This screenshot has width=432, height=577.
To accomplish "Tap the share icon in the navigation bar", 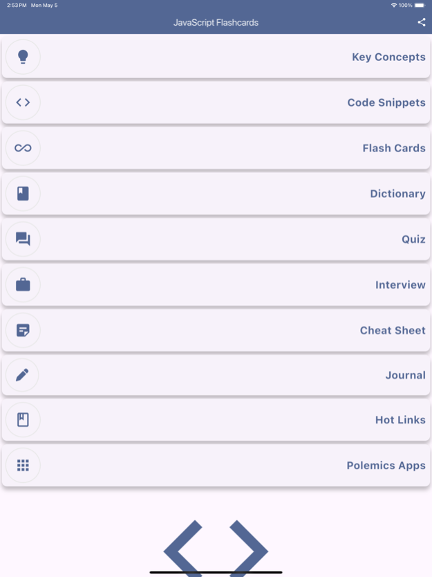I will (x=422, y=22).
